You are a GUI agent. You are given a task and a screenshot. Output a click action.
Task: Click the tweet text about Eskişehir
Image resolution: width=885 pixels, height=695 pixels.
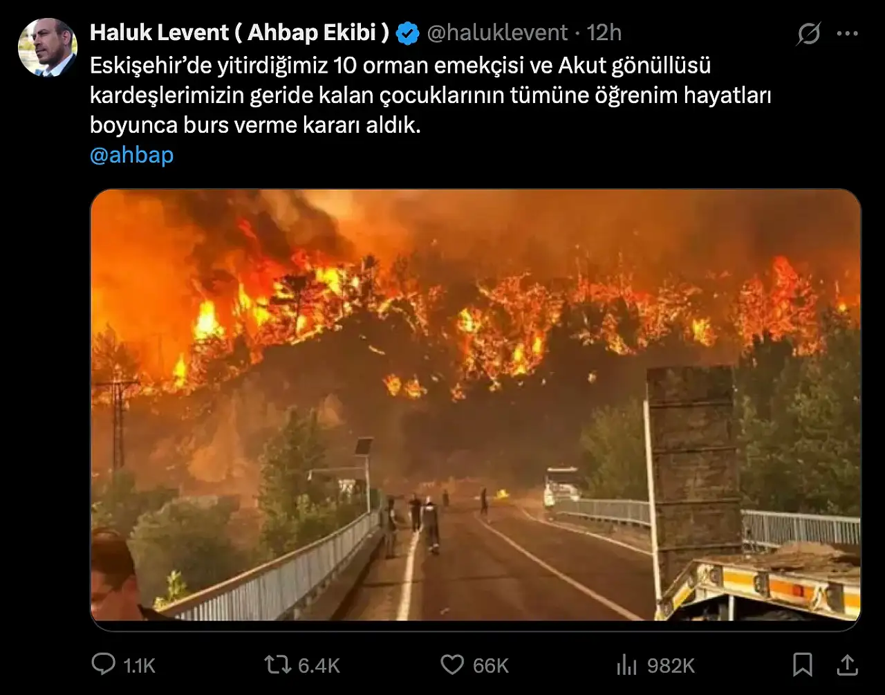pyautogui.click(x=431, y=95)
